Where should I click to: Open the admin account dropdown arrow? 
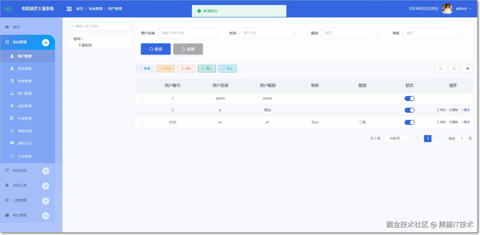(x=470, y=9)
